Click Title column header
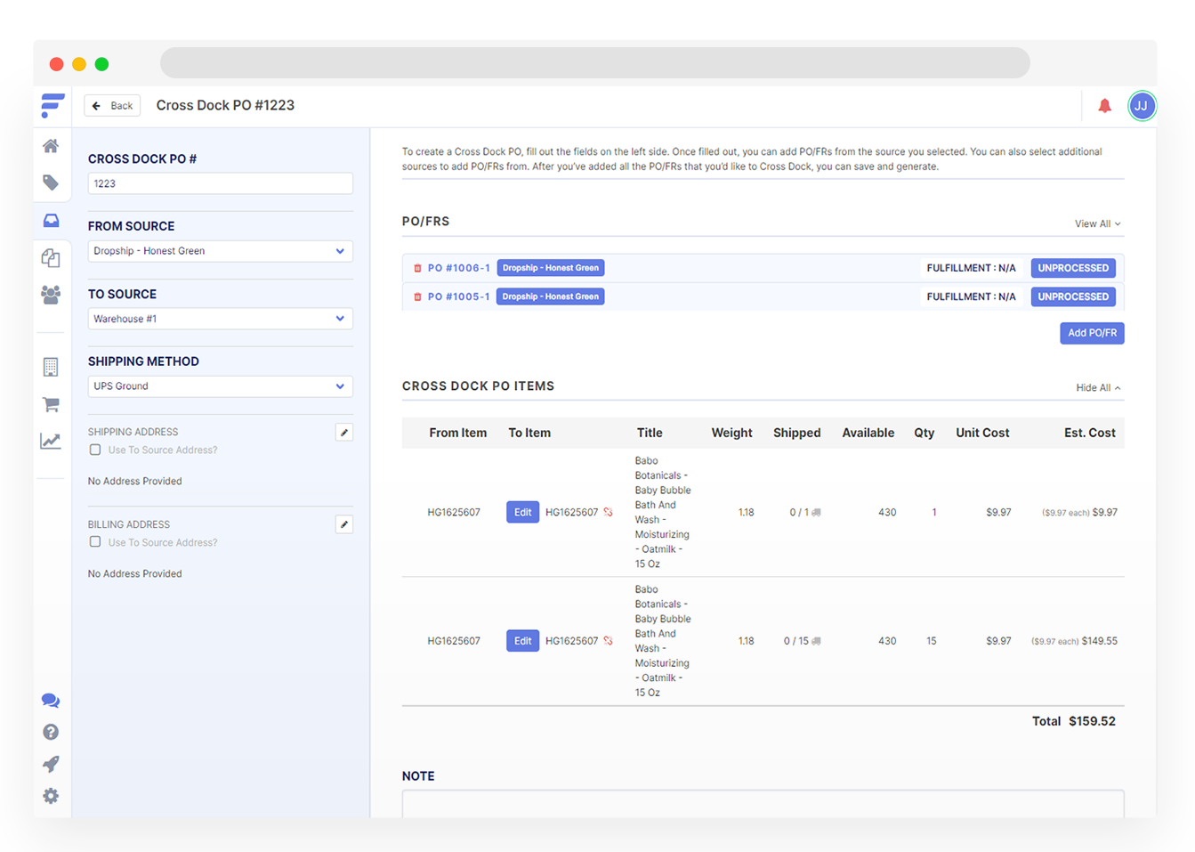 (x=650, y=433)
